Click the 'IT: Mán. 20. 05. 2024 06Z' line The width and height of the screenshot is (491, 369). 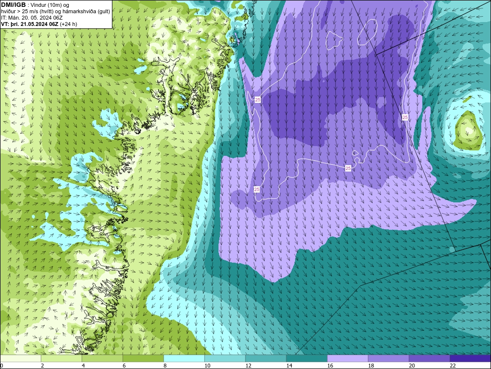(31, 18)
